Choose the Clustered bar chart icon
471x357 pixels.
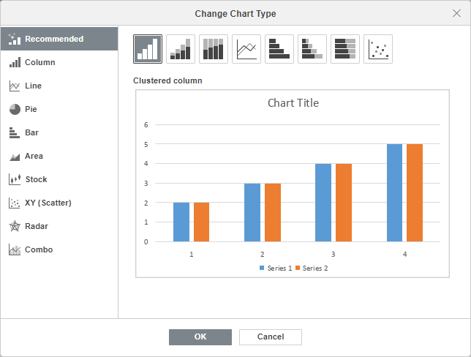pyautogui.click(x=279, y=49)
